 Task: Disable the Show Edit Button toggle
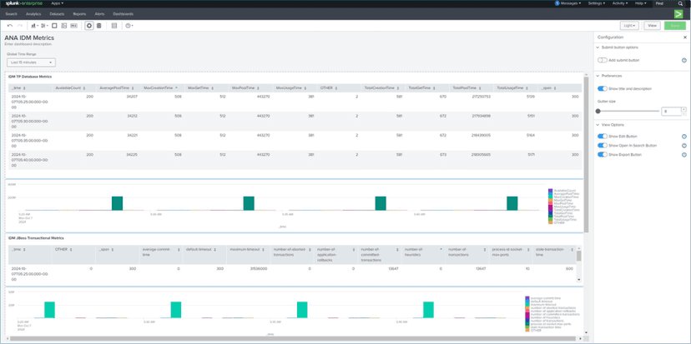point(602,136)
